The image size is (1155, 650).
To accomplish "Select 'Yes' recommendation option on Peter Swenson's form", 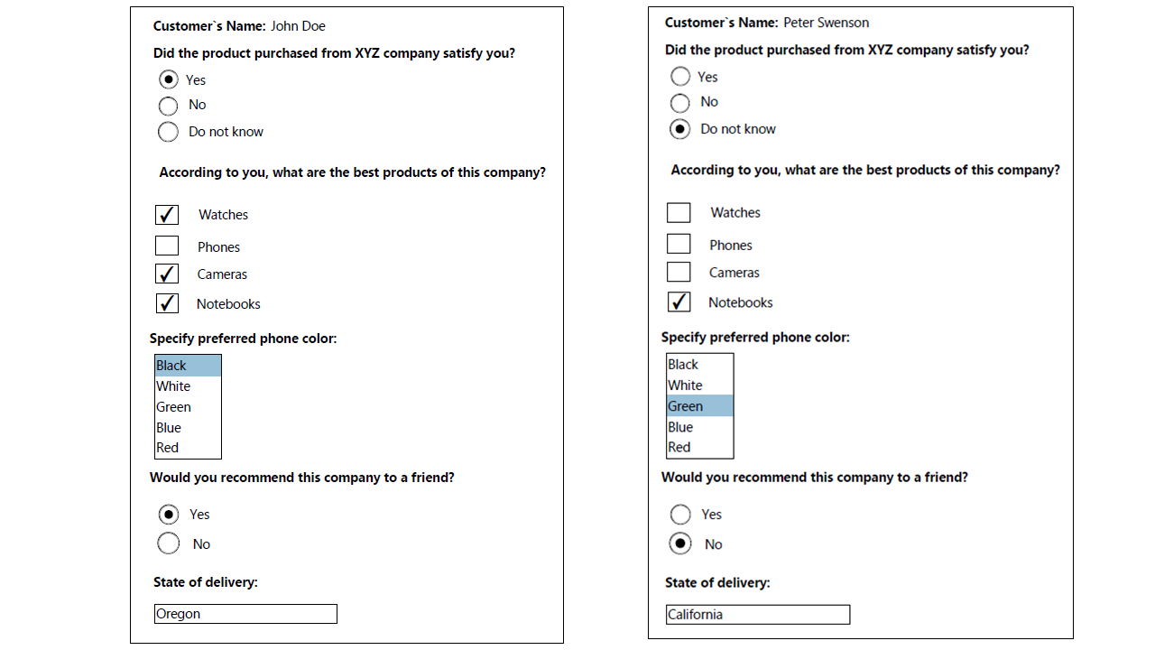I will pos(680,514).
